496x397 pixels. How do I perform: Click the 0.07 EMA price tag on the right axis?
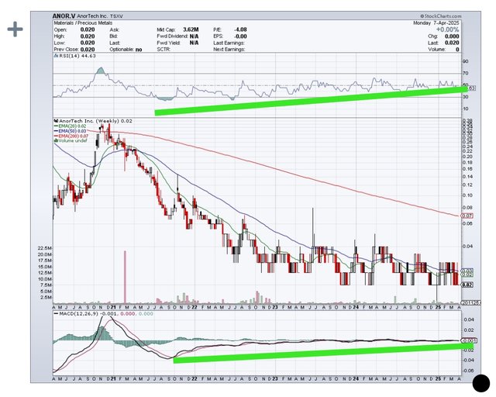coord(467,216)
